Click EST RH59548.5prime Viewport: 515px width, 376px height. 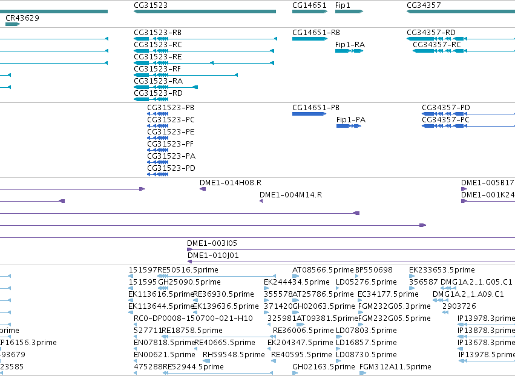[234, 355]
